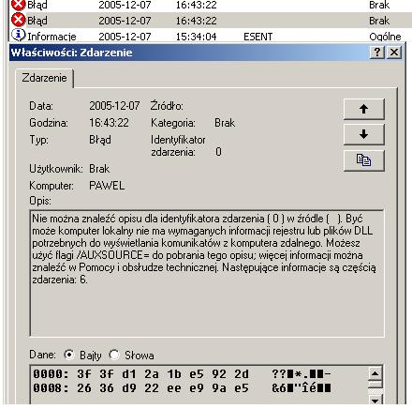This screenshot has height=409, width=412.
Task: Go to previous event with up arrow button
Action: click(x=363, y=109)
